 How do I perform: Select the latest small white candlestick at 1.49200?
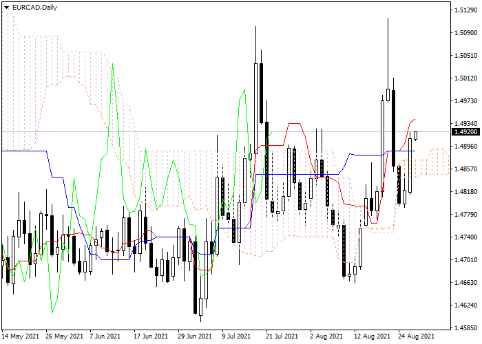[416, 136]
